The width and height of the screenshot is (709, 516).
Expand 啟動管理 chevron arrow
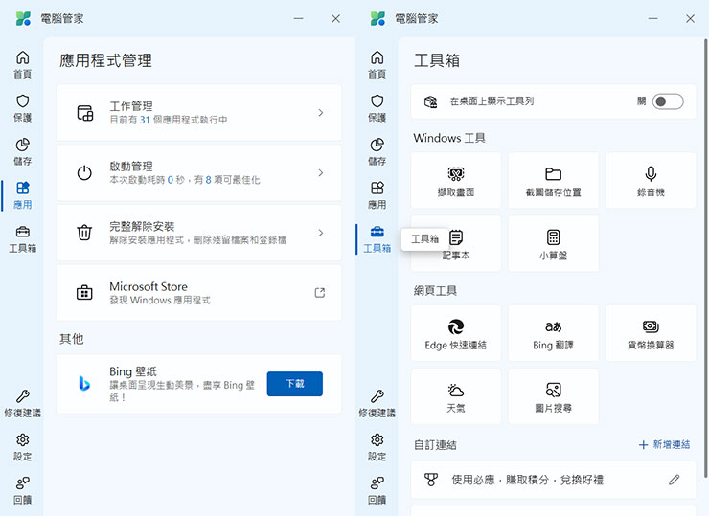[x=321, y=172]
